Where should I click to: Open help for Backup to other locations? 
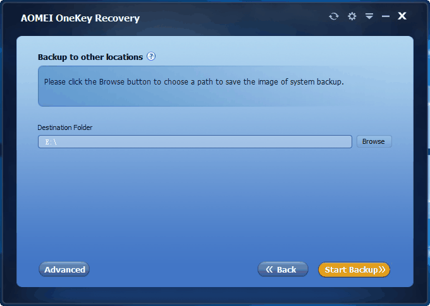[151, 56]
